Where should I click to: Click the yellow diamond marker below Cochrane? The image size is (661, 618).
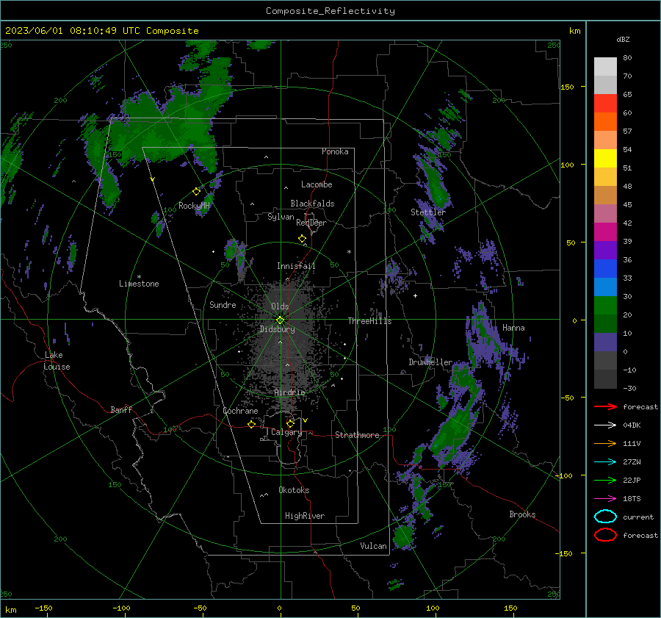[252, 424]
